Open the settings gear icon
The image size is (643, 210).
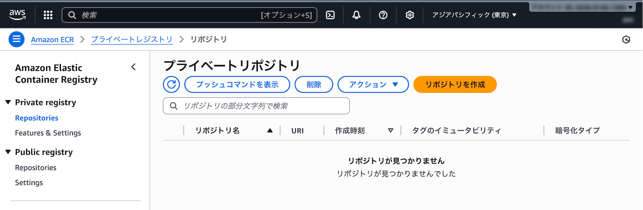click(x=410, y=15)
